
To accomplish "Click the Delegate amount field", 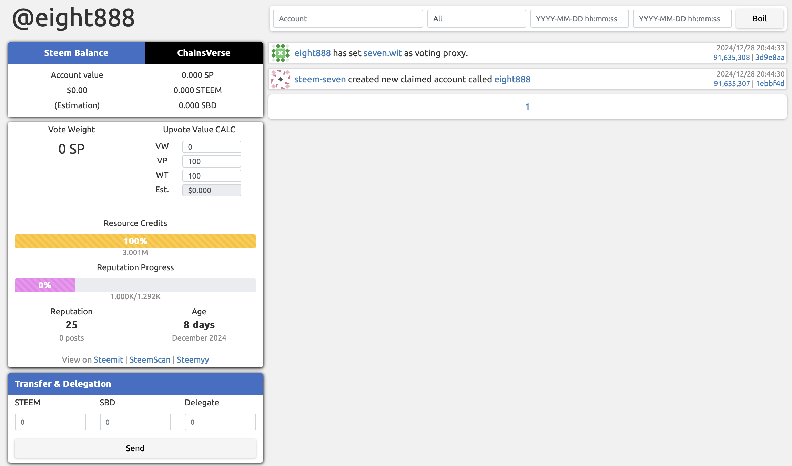I will [220, 422].
